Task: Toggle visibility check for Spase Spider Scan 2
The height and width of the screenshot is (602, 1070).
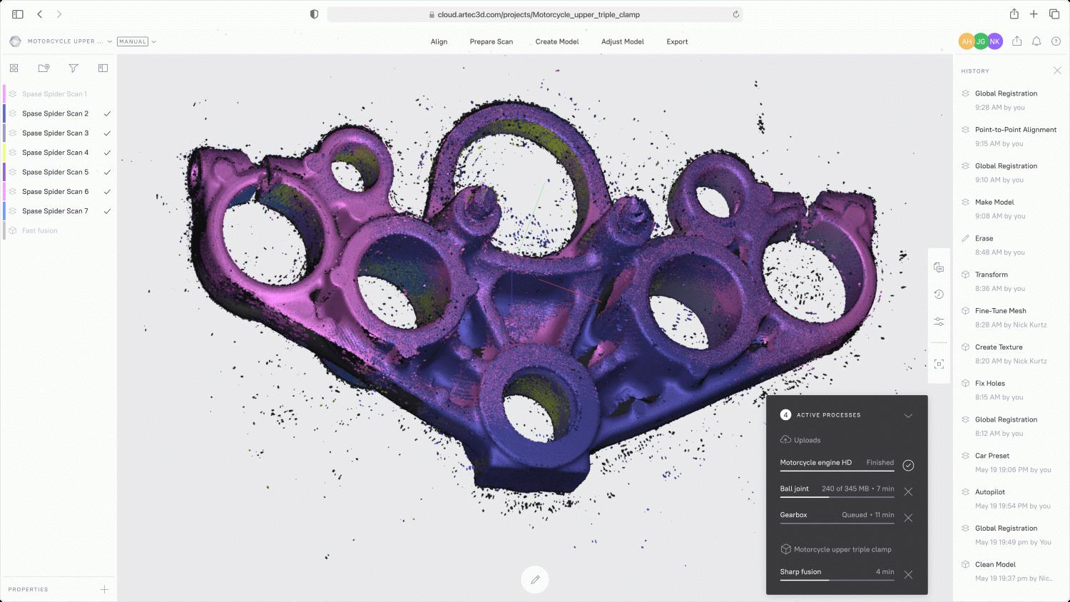Action: tap(107, 114)
